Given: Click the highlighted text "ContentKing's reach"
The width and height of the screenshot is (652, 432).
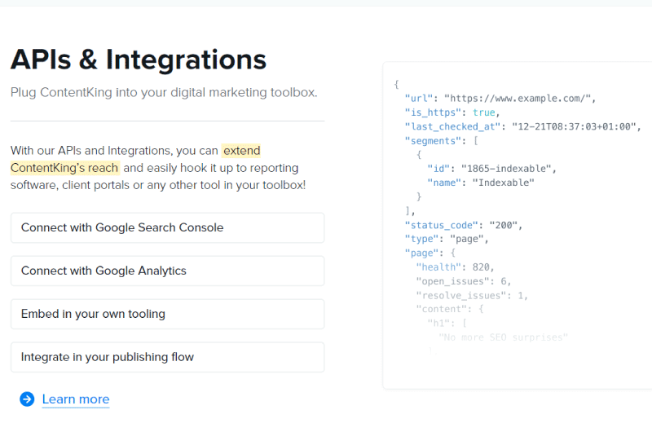Looking at the screenshot, I should tap(65, 168).
